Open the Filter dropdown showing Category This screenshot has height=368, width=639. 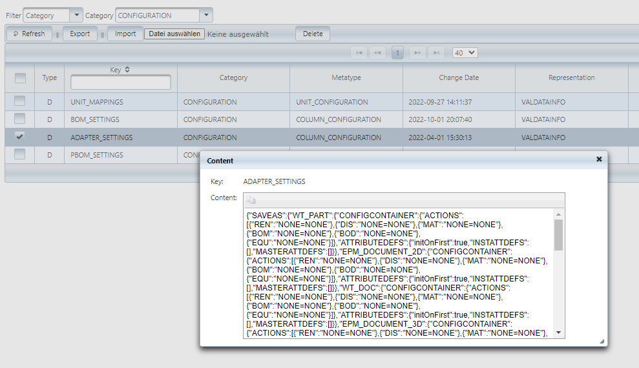[76, 15]
